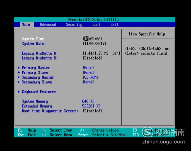Select the System Date value 11/05/2017

pyautogui.click(x=94, y=44)
